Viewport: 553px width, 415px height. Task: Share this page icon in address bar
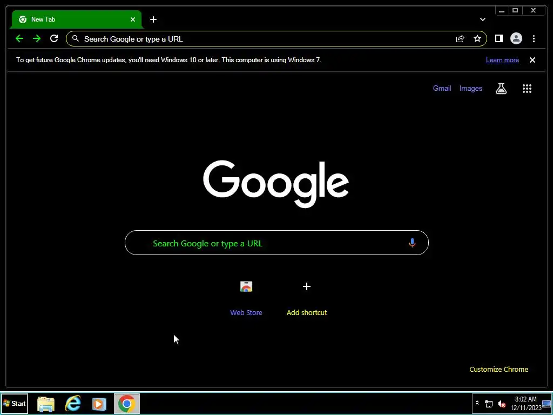[x=460, y=38]
